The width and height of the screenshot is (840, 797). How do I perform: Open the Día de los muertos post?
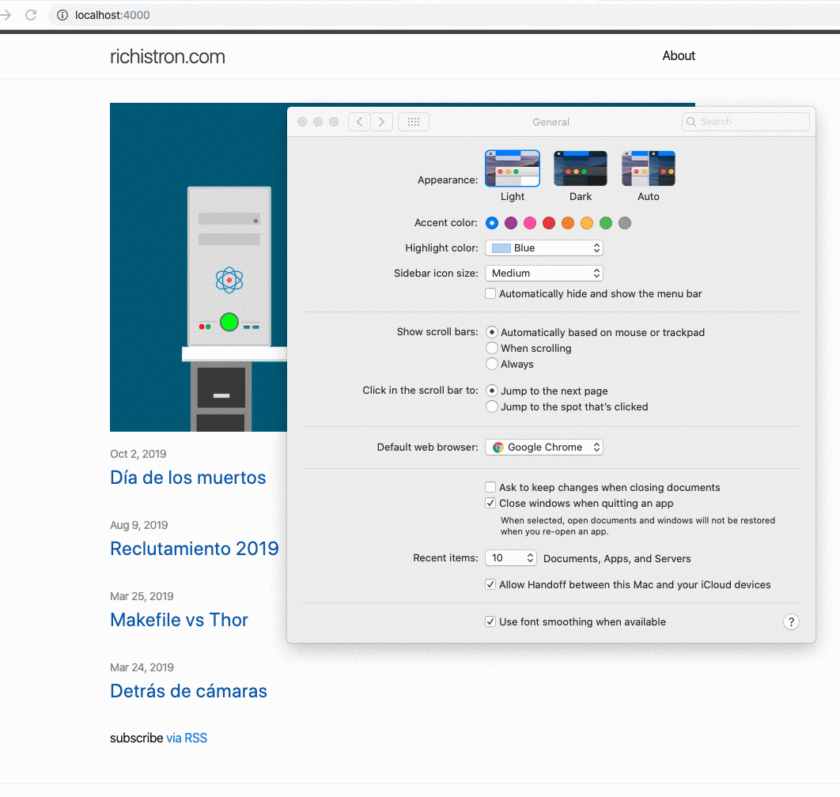pyautogui.click(x=188, y=478)
